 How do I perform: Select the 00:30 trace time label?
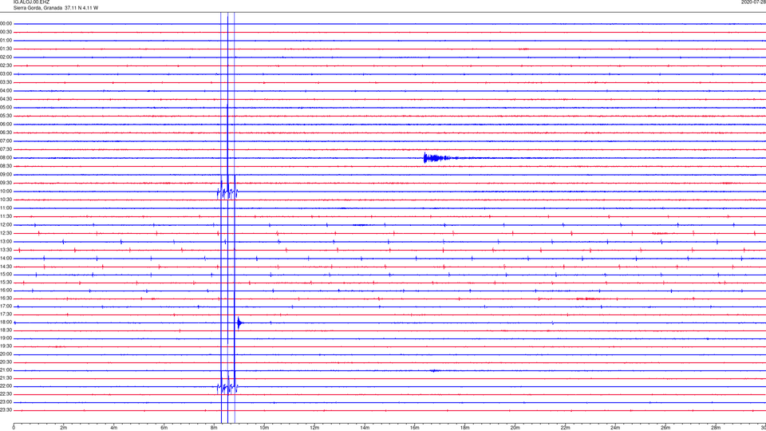pyautogui.click(x=6, y=32)
